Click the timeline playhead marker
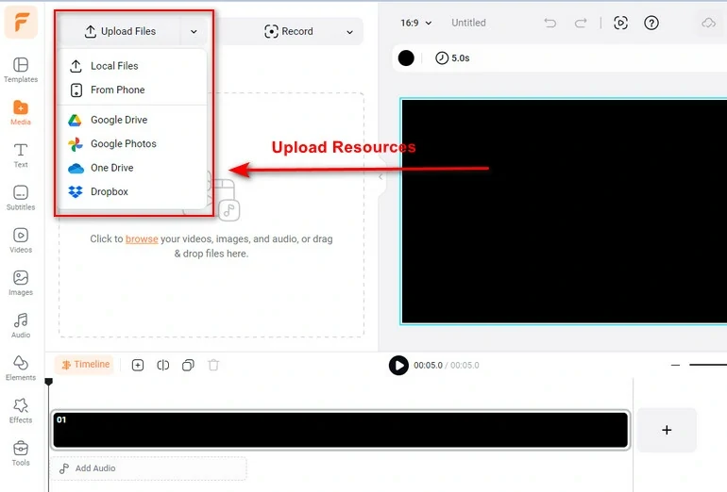The image size is (727, 492). point(48,382)
